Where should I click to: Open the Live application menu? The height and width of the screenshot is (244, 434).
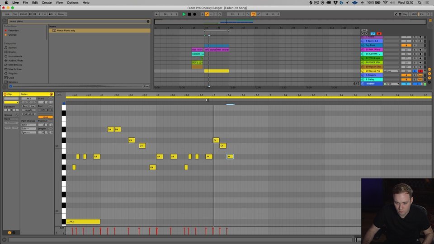[15, 3]
